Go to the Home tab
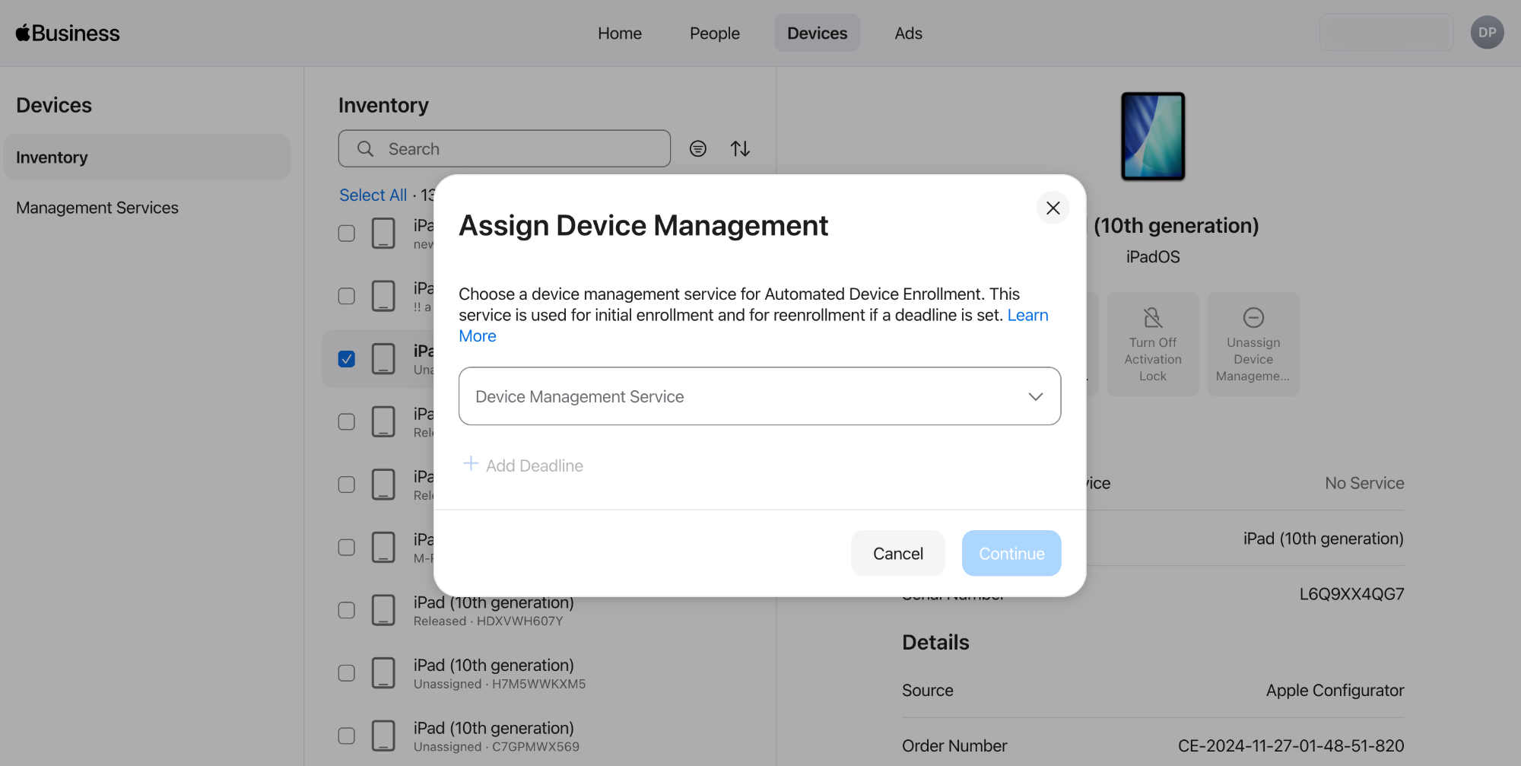This screenshot has height=766, width=1521. click(x=619, y=33)
